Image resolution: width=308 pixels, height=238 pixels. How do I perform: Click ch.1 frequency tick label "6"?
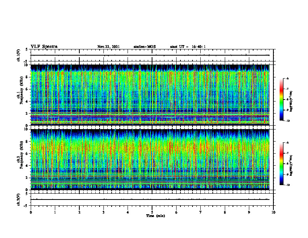(x=27, y=89)
